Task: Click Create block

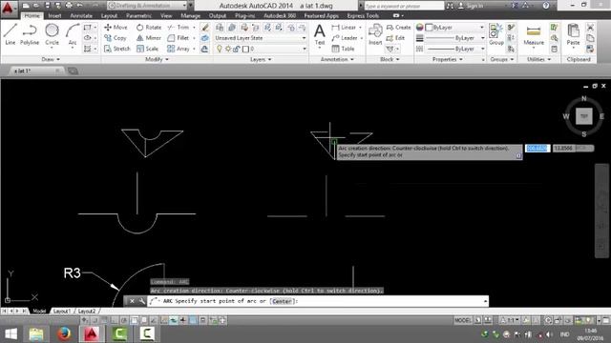Action: 399,28
